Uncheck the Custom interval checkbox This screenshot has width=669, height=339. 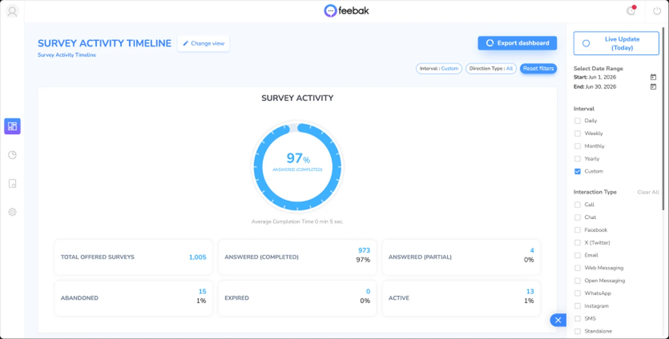(578, 171)
